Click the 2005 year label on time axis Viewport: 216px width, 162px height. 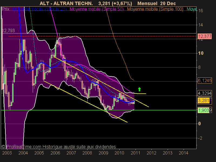[x=39, y=153]
